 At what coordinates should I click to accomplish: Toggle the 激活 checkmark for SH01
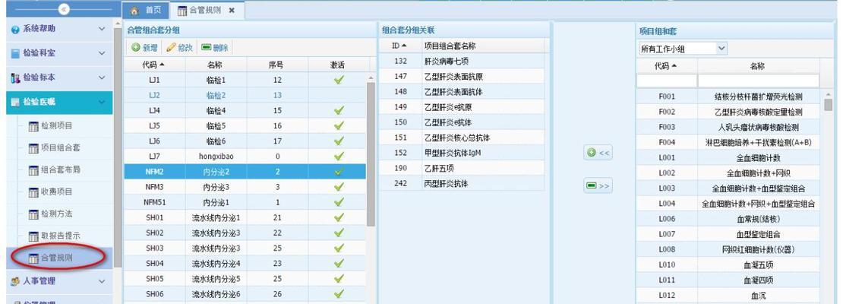click(339, 217)
